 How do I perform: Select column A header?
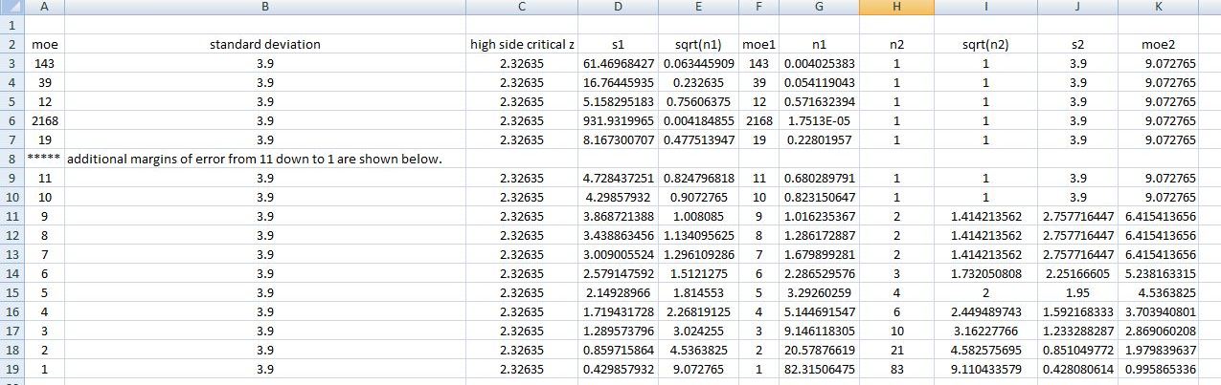[x=44, y=7]
